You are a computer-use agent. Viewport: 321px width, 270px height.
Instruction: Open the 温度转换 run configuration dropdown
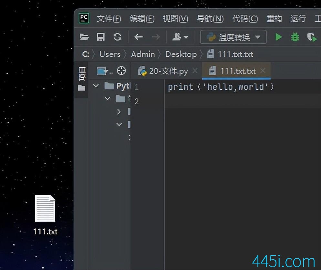pyautogui.click(x=233, y=37)
